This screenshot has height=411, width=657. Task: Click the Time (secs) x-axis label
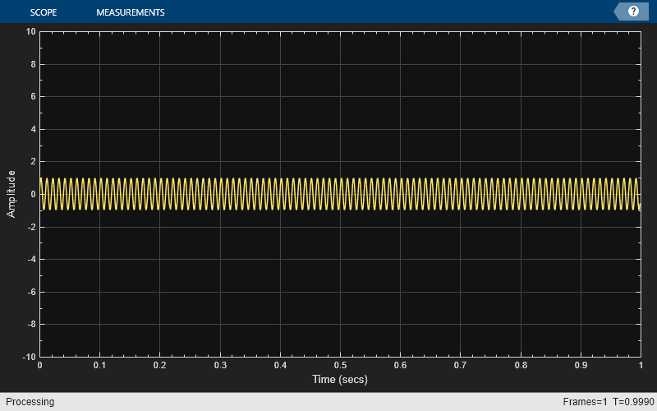click(x=340, y=379)
